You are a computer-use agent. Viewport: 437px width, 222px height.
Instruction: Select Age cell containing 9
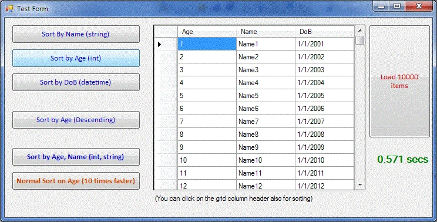(x=207, y=147)
